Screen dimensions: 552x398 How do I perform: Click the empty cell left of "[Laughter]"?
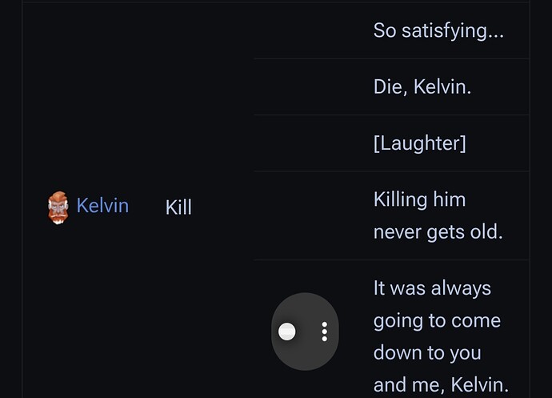311,143
